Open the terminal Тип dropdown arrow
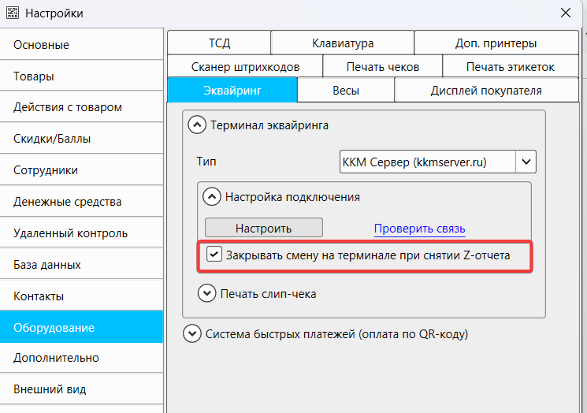Viewport: 587px width, 413px height. pos(526,162)
